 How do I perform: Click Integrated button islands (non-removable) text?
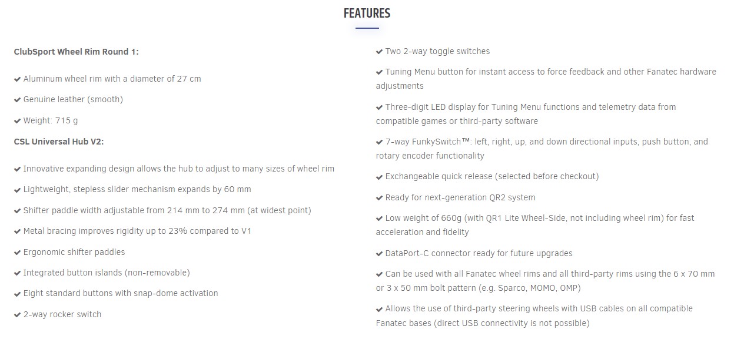107,273
